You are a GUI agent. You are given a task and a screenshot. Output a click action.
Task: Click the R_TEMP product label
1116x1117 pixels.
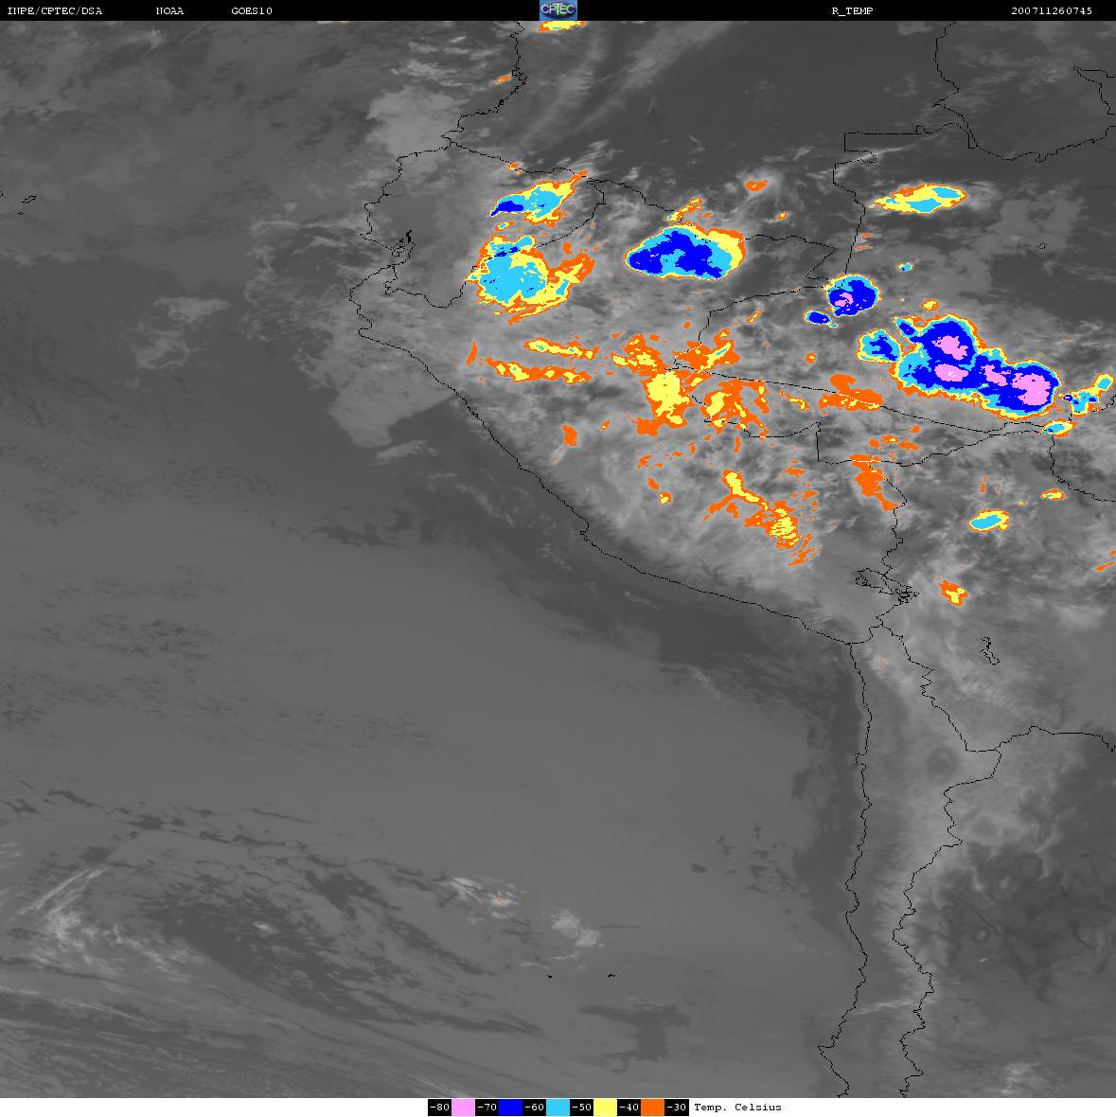click(852, 10)
